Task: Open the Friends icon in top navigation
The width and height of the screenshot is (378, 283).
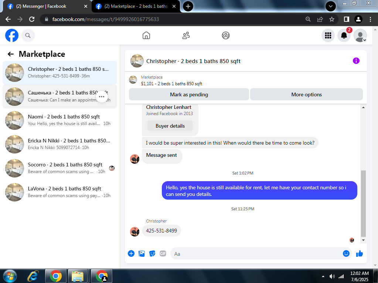Action: (186, 35)
